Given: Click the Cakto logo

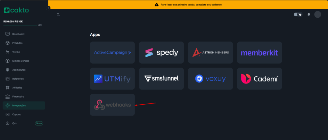Looking at the screenshot, I should coord(16,10).
